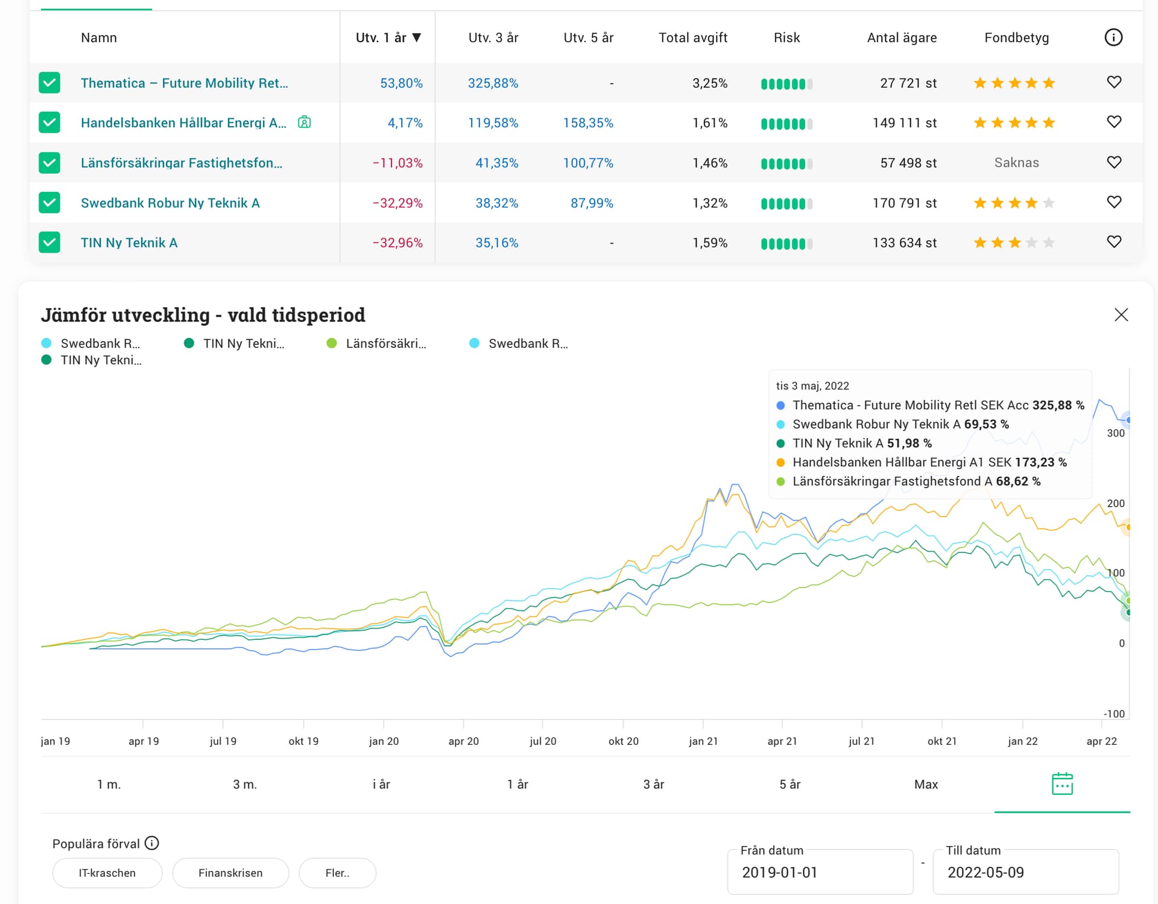The image size is (1158, 904).
Task: Favorite Thematica Future Mobility fund heart
Action: pyautogui.click(x=1114, y=82)
